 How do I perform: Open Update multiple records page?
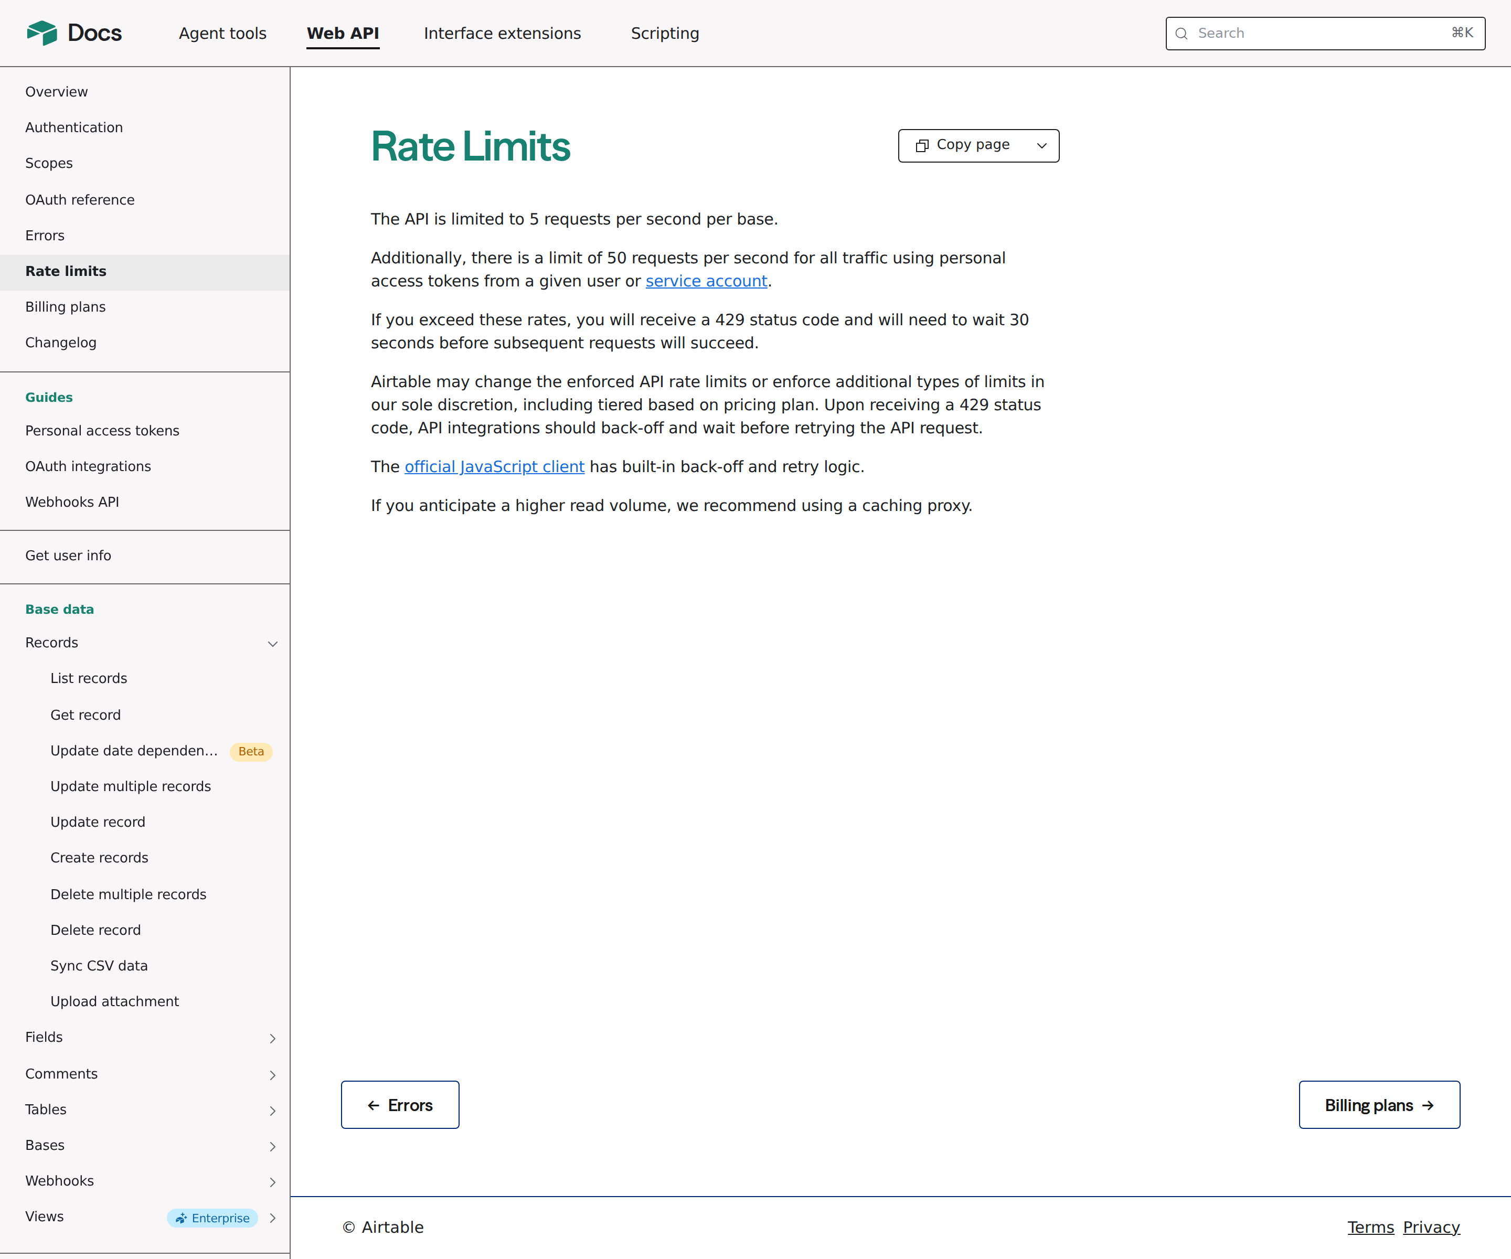coord(145,787)
